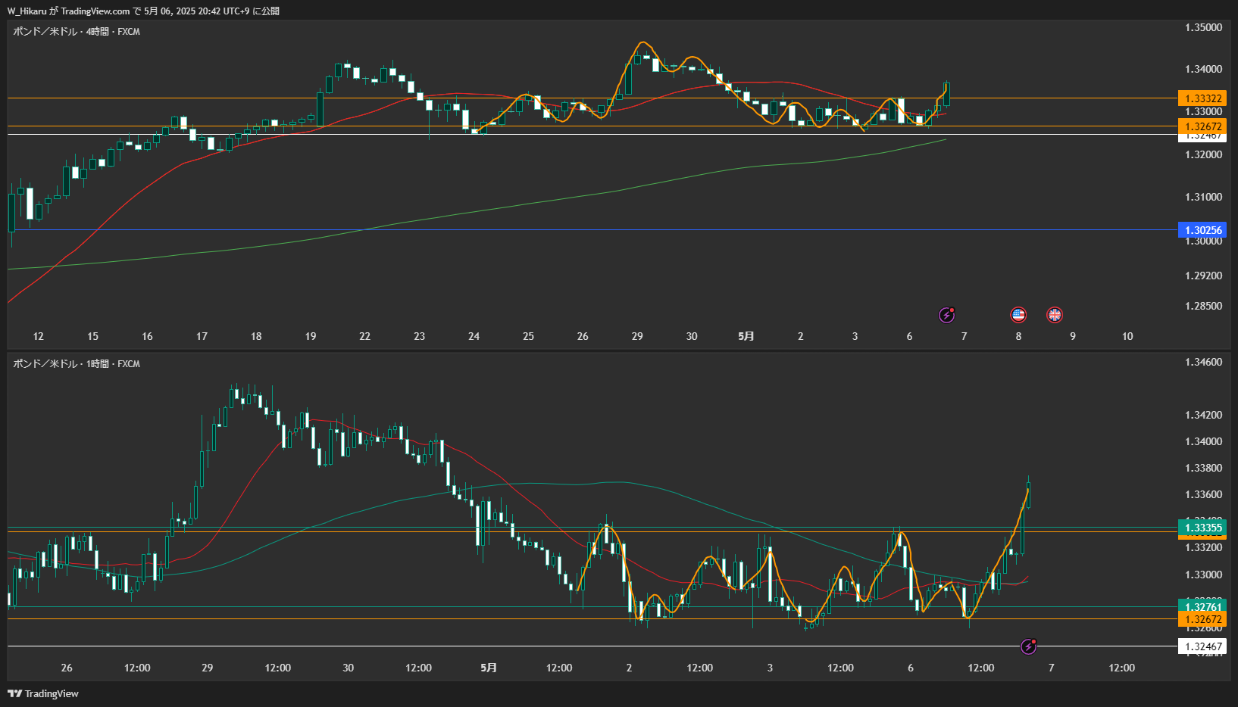Viewport: 1238px width, 707px height.
Task: Click date 22 on the 4-hour time axis
Action: coord(365,336)
